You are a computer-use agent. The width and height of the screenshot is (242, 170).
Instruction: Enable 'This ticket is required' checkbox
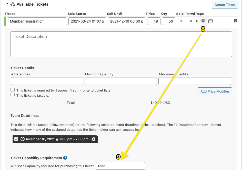point(13,90)
